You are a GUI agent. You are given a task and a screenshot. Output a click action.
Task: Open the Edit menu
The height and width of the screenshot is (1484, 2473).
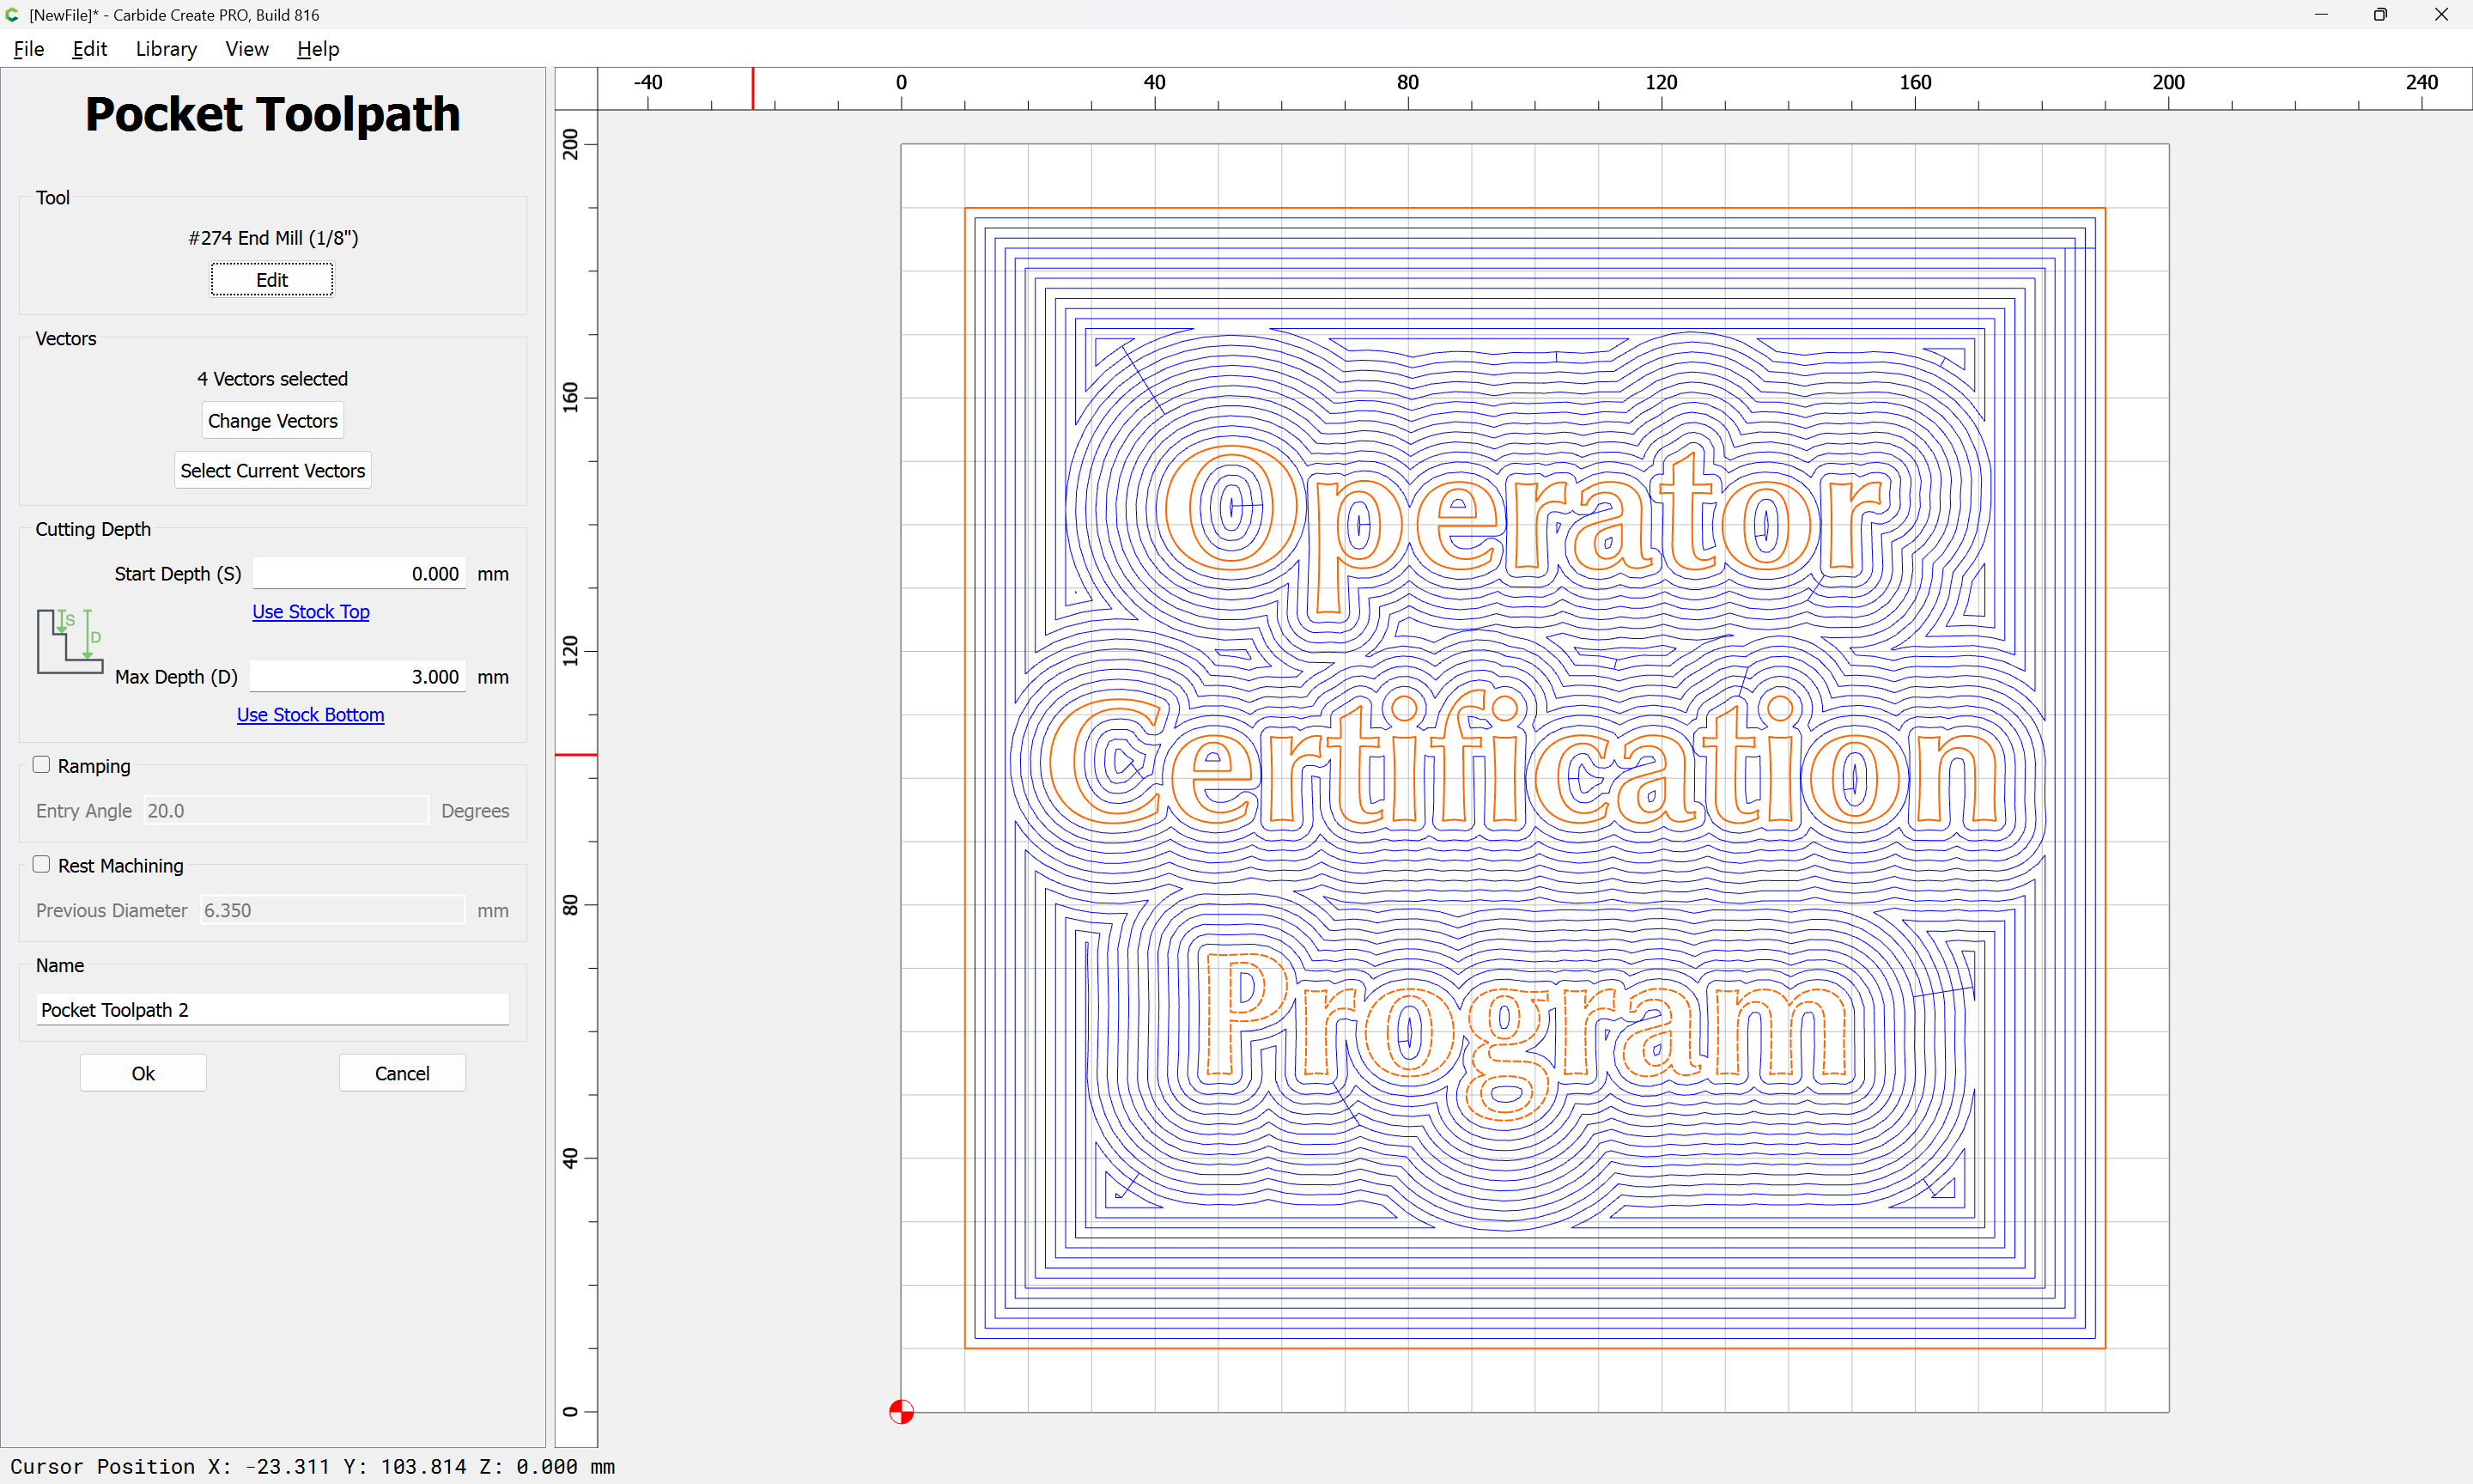coord(89,49)
